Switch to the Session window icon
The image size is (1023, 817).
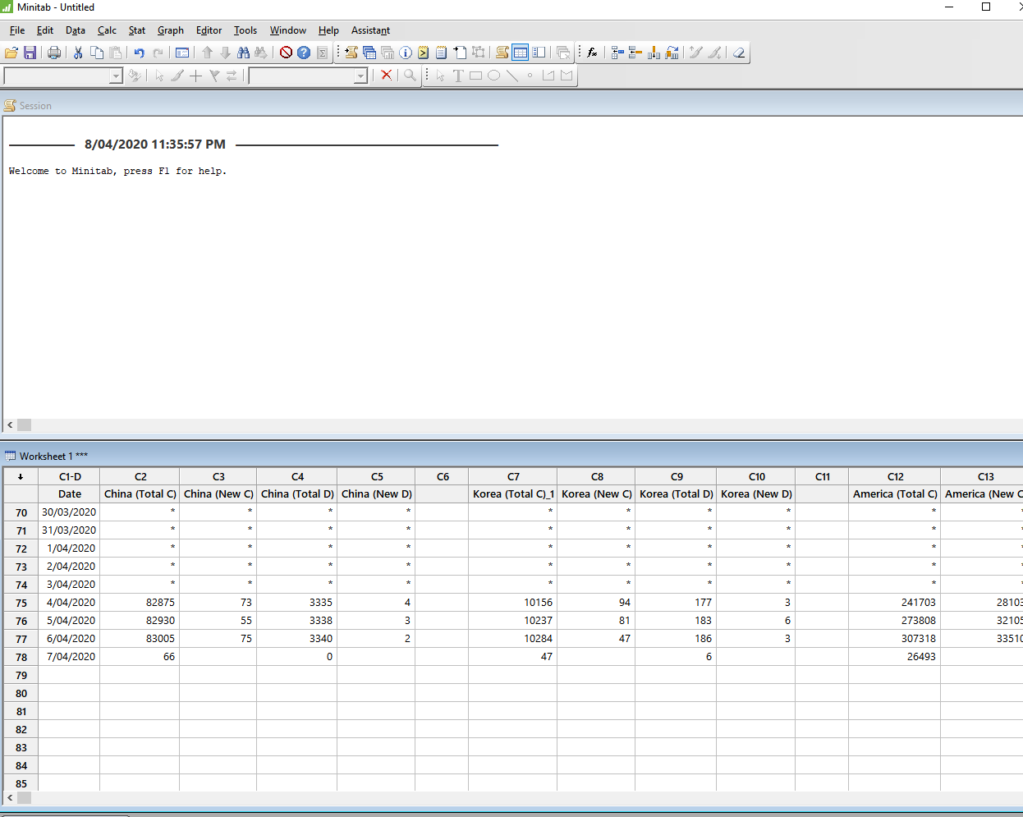click(x=502, y=53)
